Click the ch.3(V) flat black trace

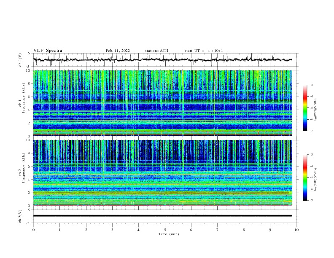click(x=162, y=216)
